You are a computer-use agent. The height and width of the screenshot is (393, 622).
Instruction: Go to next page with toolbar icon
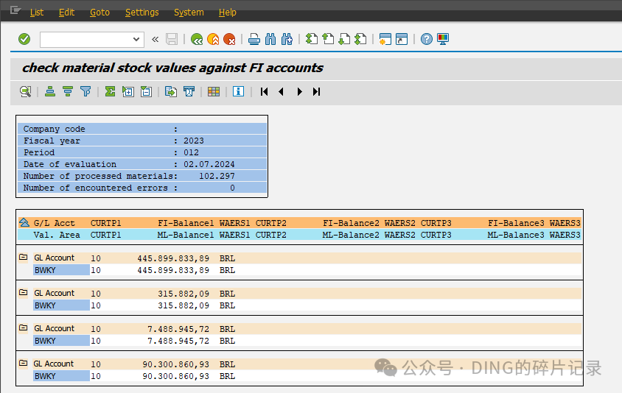(x=344, y=39)
